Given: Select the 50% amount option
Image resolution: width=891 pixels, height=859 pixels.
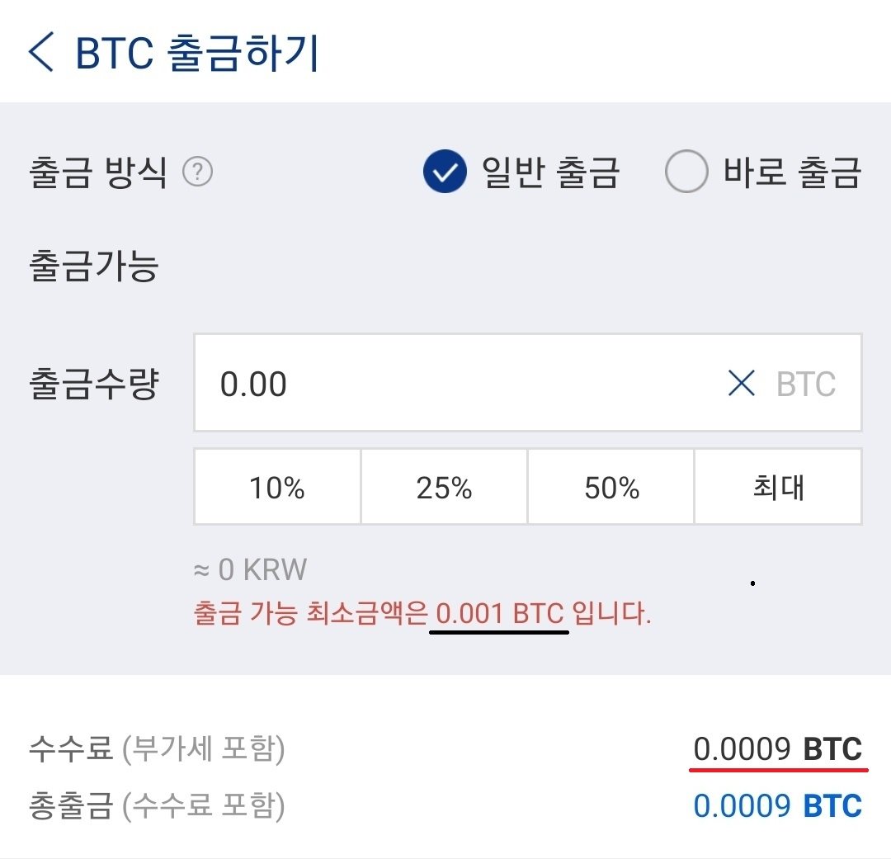Looking at the screenshot, I should [x=610, y=487].
